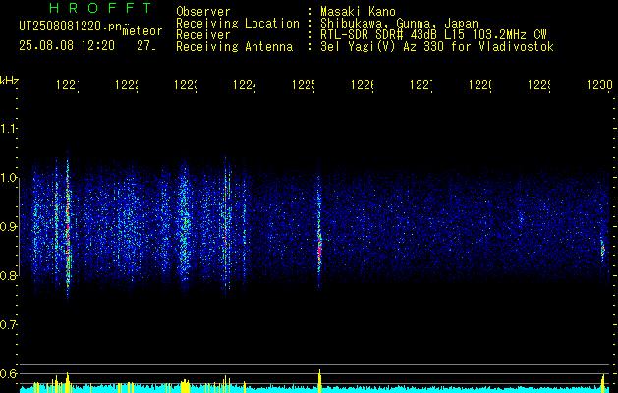Select 'Shibukawa, Gunma, Japan' location text
618x393 pixels.
pos(399,24)
